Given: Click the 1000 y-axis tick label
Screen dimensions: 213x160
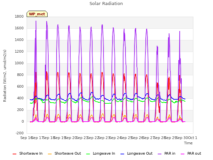Looking at the screenshot, I should pyautogui.click(x=19, y=63).
